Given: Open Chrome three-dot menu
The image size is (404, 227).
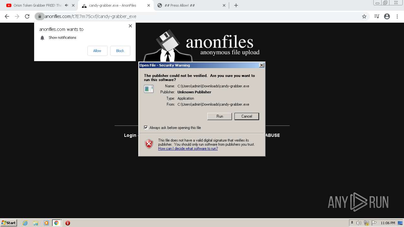Looking at the screenshot, I should tap(398, 16).
